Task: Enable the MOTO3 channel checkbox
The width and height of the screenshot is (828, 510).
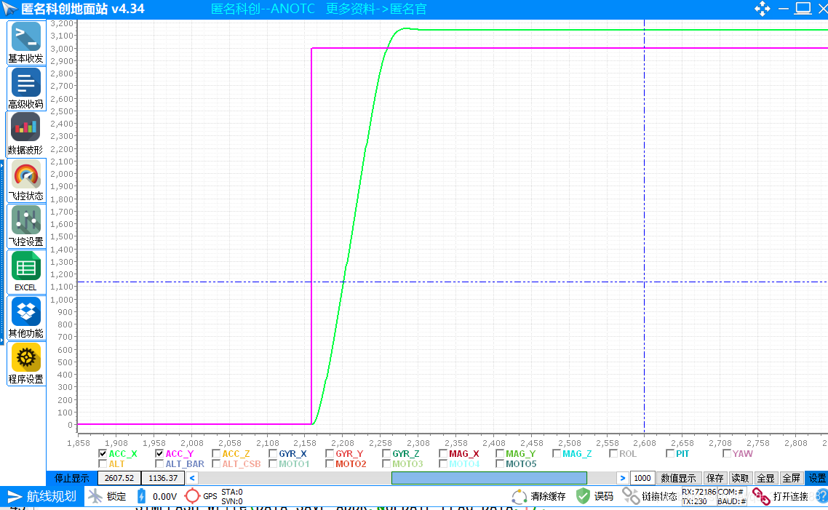Action: pyautogui.click(x=386, y=463)
